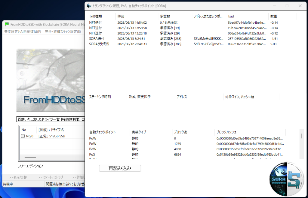Select the NFT送付 row at 14:54:02
The height and width of the screenshot is (198, 308).
coord(192,22)
